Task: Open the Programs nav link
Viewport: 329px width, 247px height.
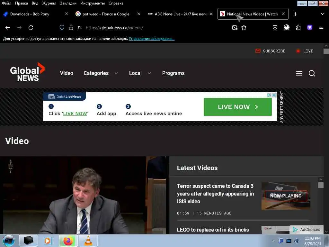Action: pos(173,73)
